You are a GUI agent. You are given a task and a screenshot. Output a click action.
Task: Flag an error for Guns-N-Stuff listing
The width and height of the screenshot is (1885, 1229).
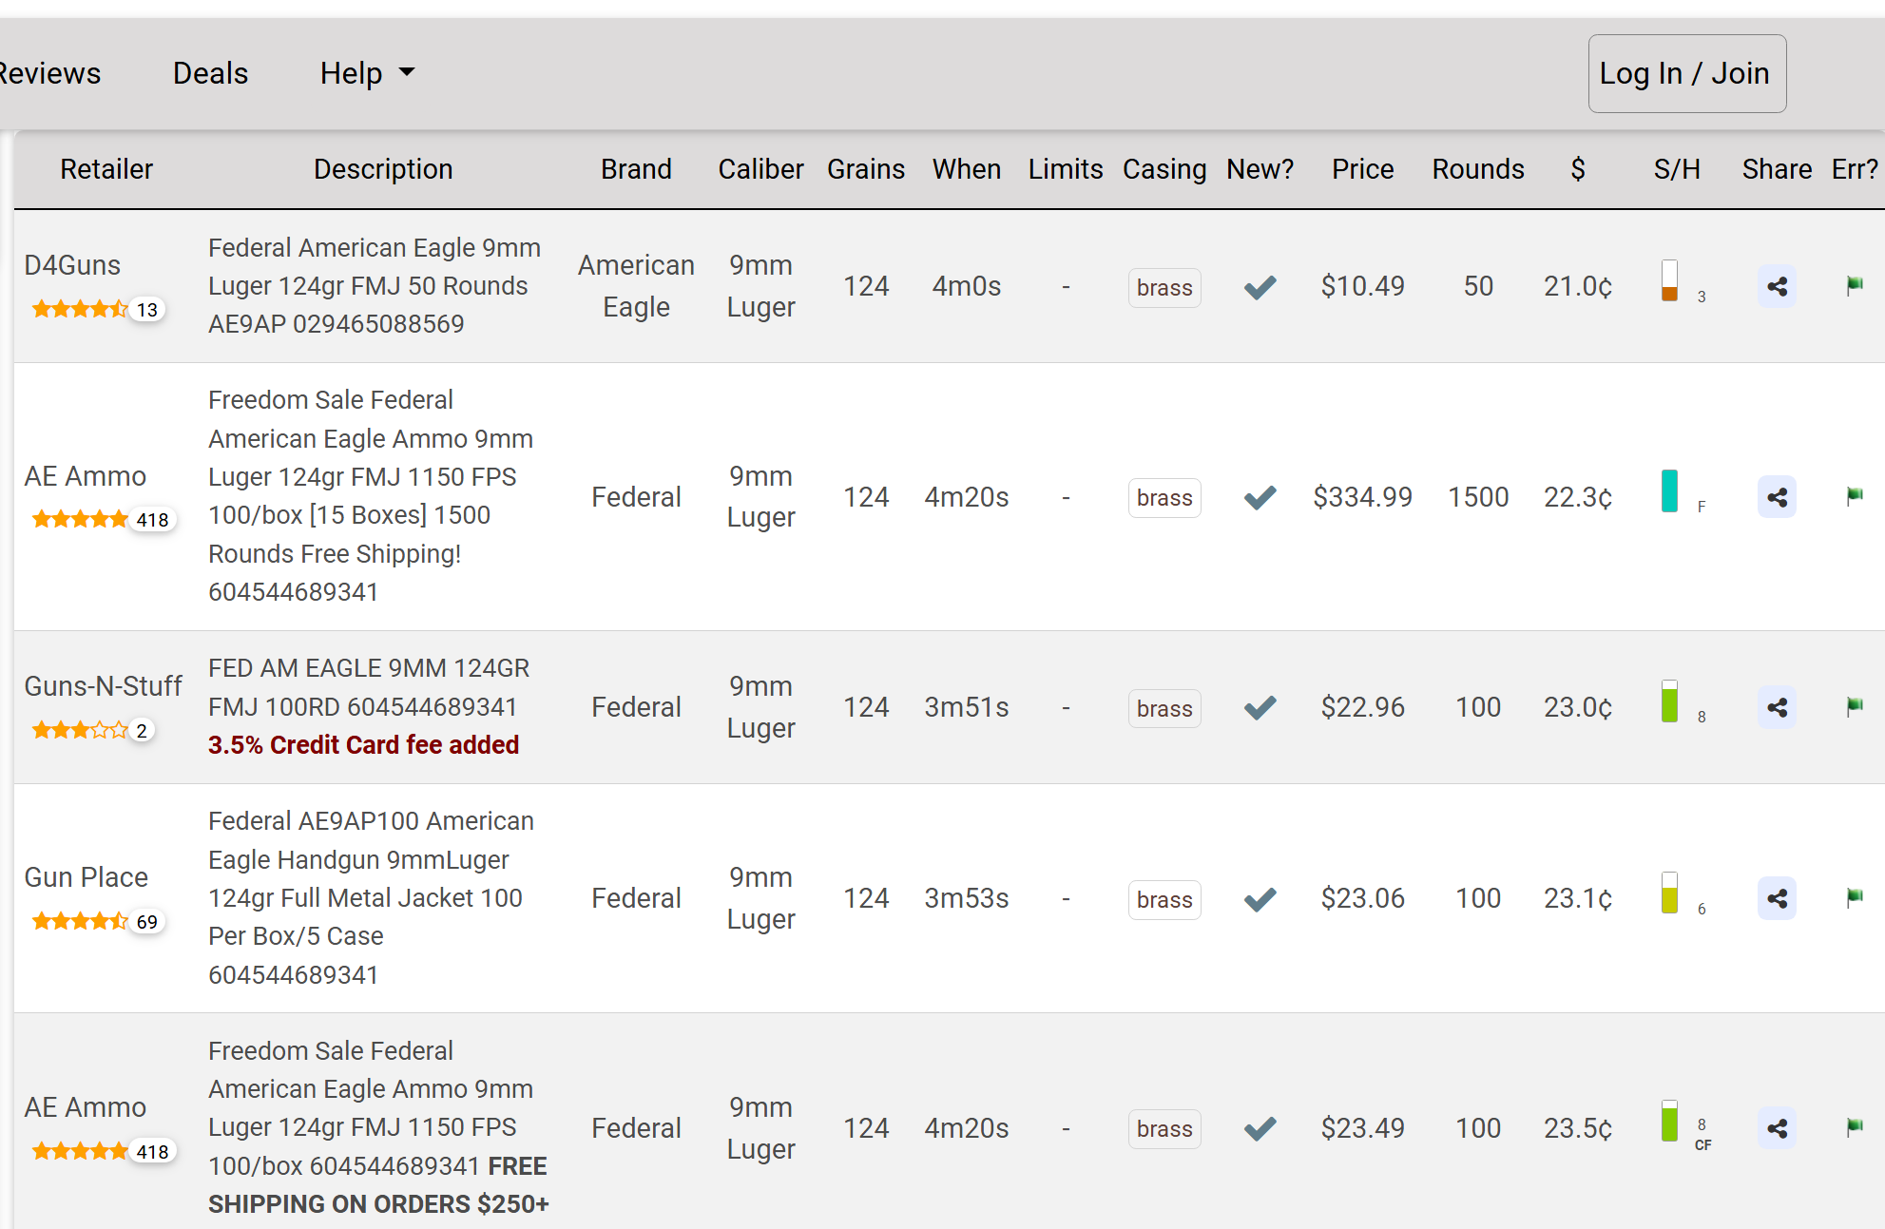(x=1854, y=706)
